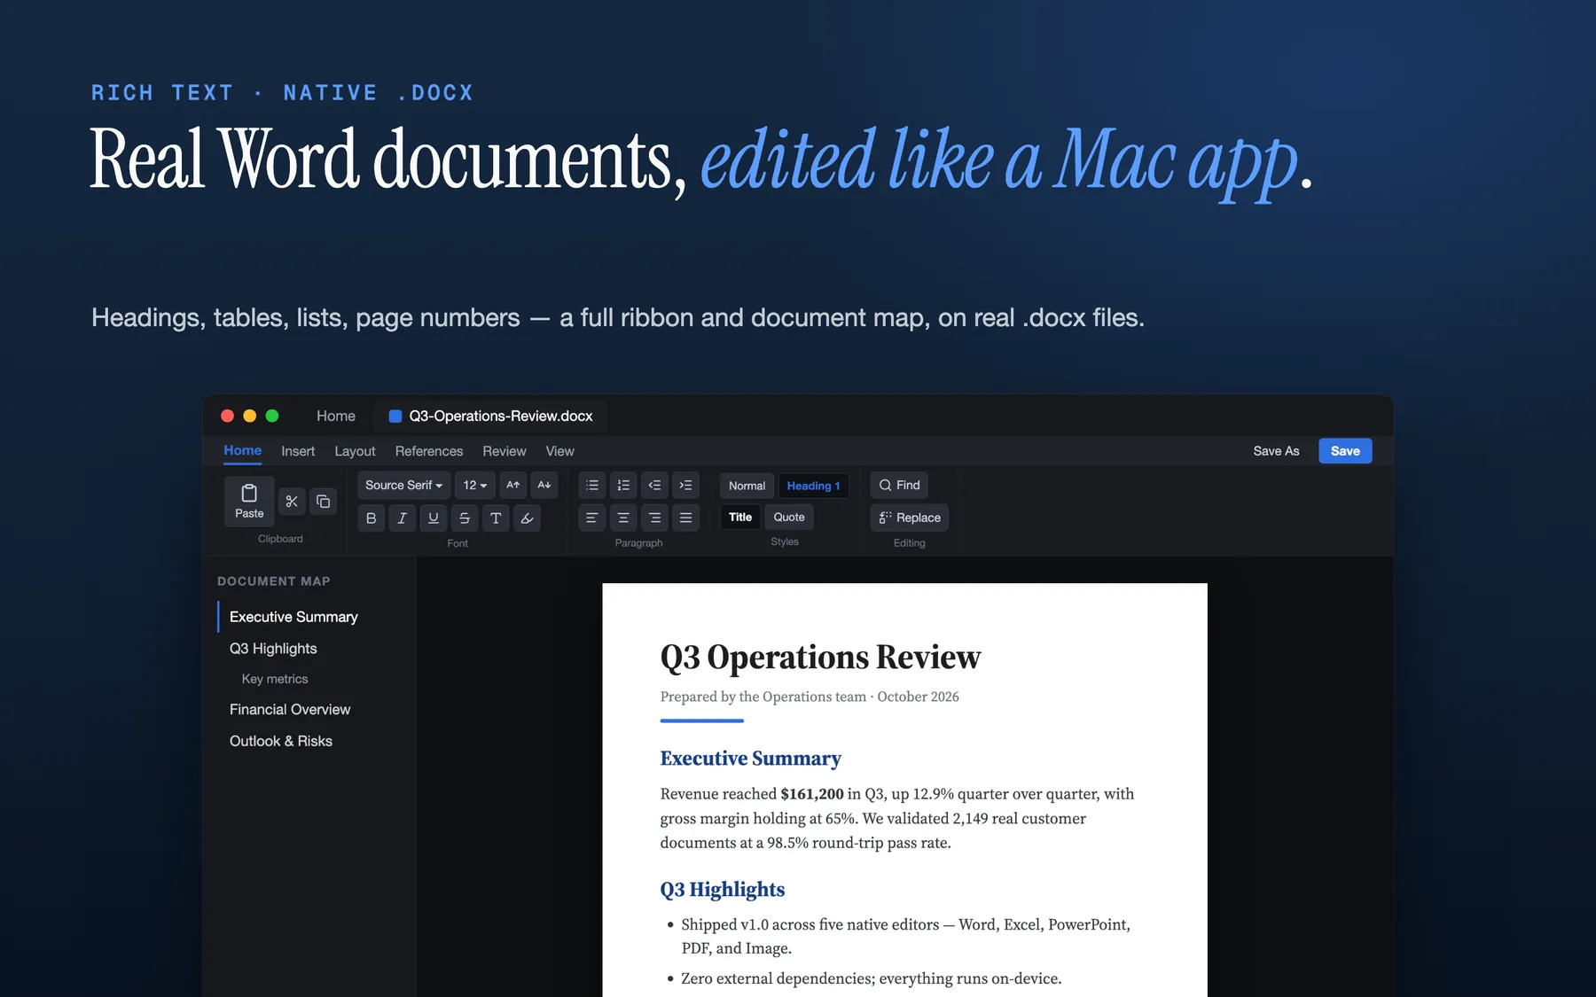
Task: Click the Save As button
Action: pos(1276,451)
